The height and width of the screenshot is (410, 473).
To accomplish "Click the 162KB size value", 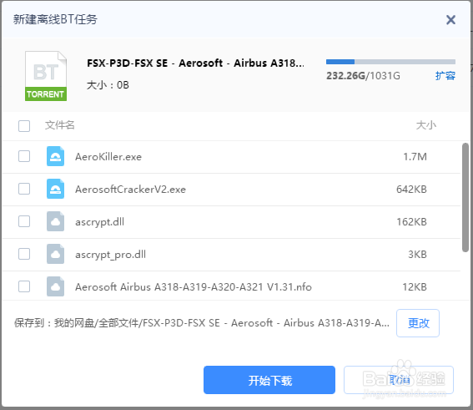I will (411, 222).
